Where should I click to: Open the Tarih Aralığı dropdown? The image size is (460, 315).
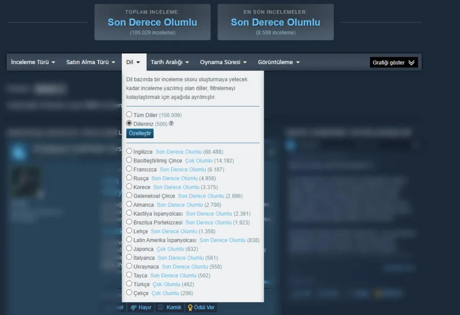point(169,62)
